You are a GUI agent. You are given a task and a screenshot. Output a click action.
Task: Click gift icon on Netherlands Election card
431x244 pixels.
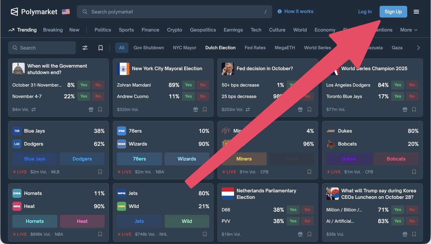pyautogui.click(x=300, y=234)
